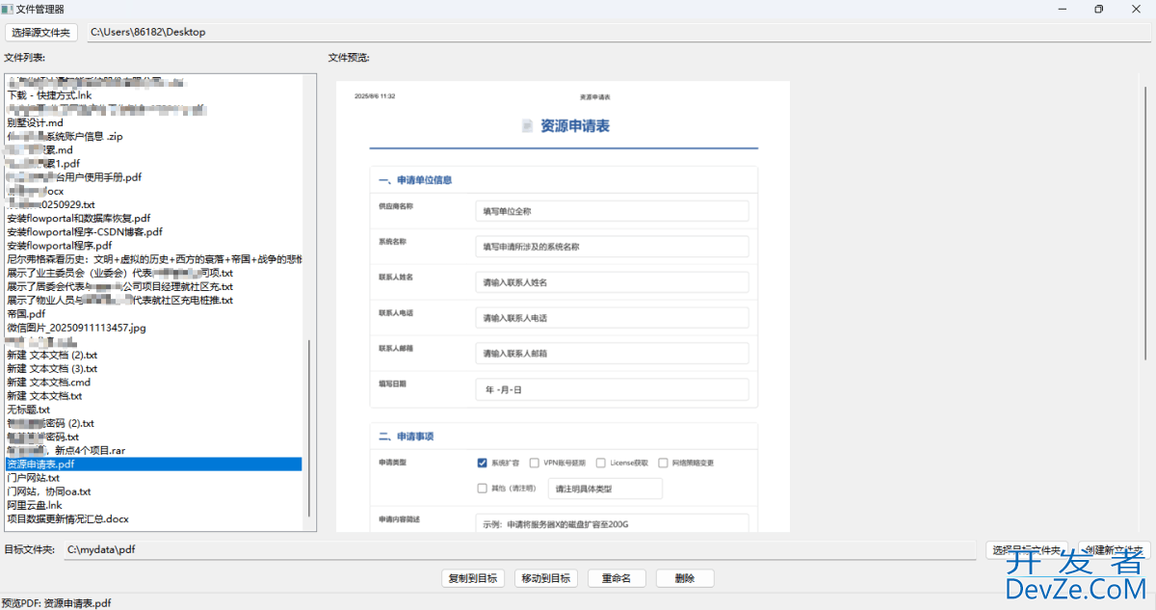
Task: Click the document icon beside 资源申请表 heading
Action: pyautogui.click(x=527, y=126)
